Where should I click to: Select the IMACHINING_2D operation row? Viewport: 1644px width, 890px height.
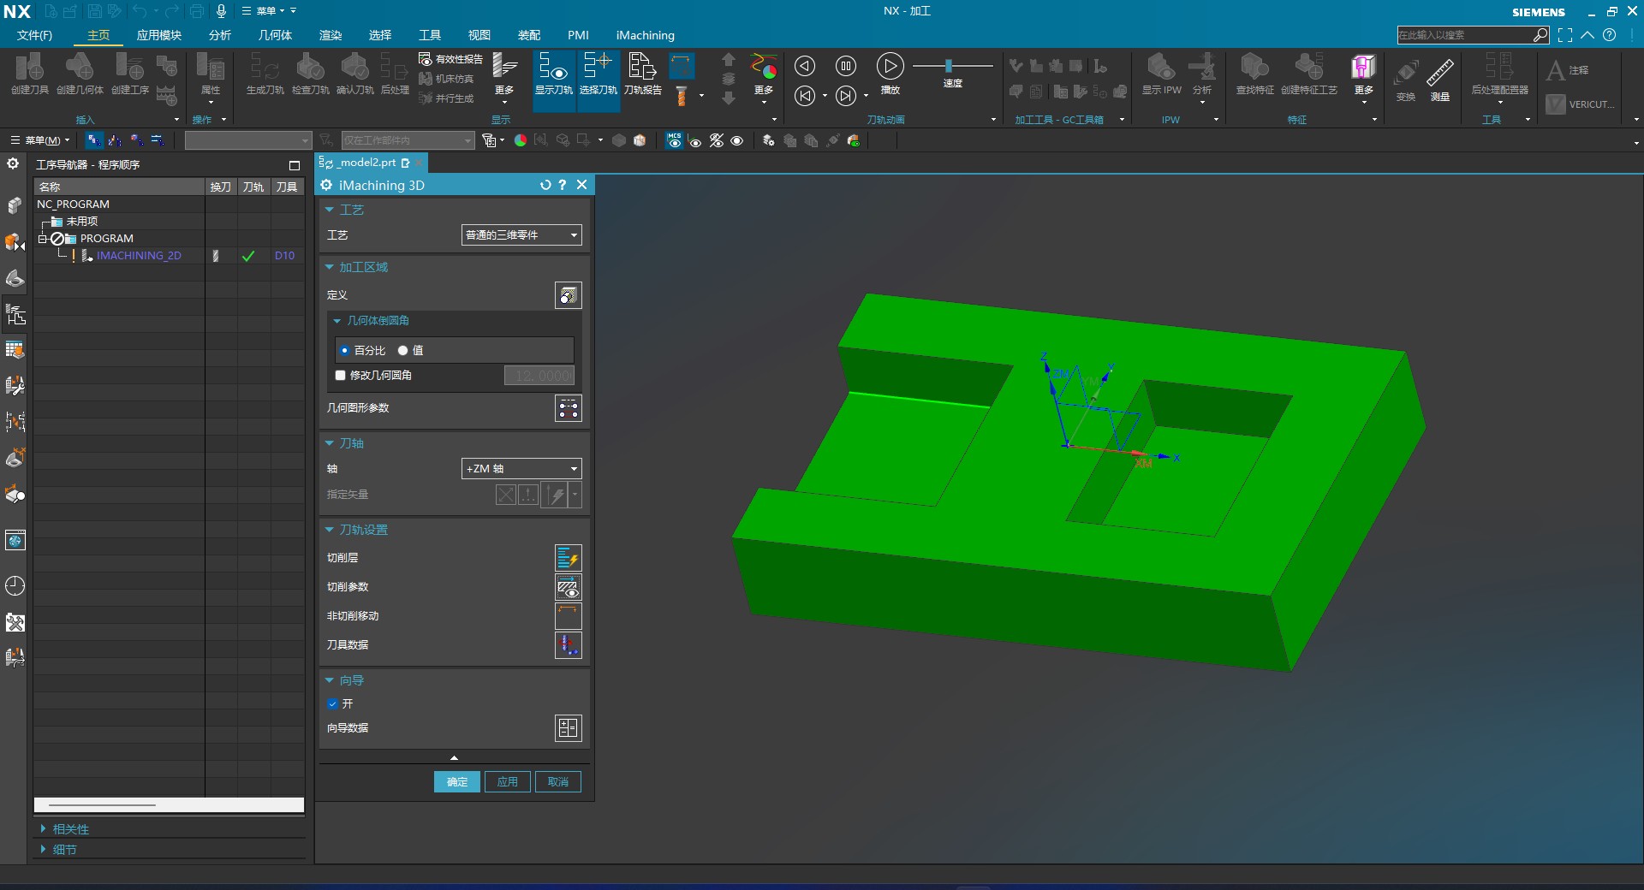point(139,256)
